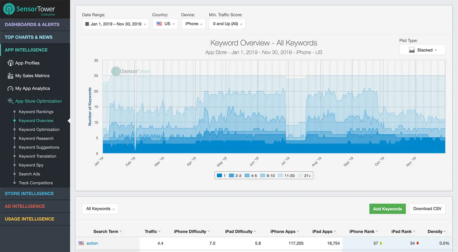Sort the table by Traffic column
The image size is (458, 252).
point(153,232)
